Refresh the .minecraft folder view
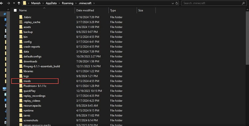This screenshot has width=249, height=126. tap(177, 3)
